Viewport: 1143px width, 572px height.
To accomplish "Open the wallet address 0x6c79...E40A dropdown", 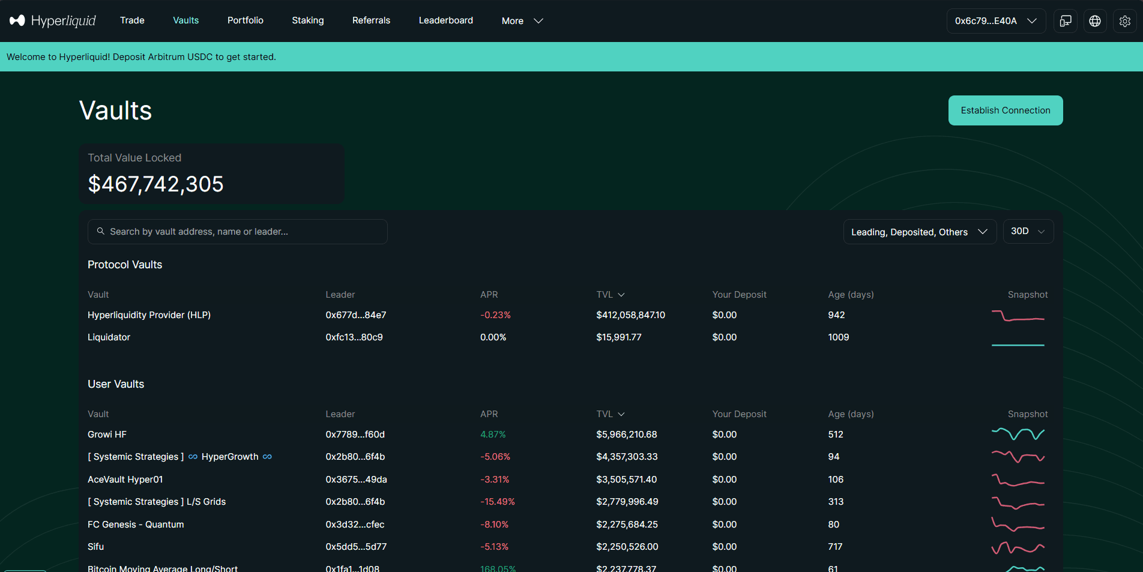I will click(995, 21).
